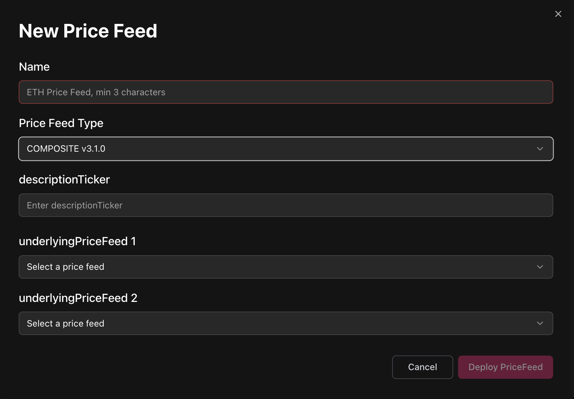Click the underlyingPriceFeed 2 label
Viewport: 574px width, 399px height.
(x=78, y=298)
